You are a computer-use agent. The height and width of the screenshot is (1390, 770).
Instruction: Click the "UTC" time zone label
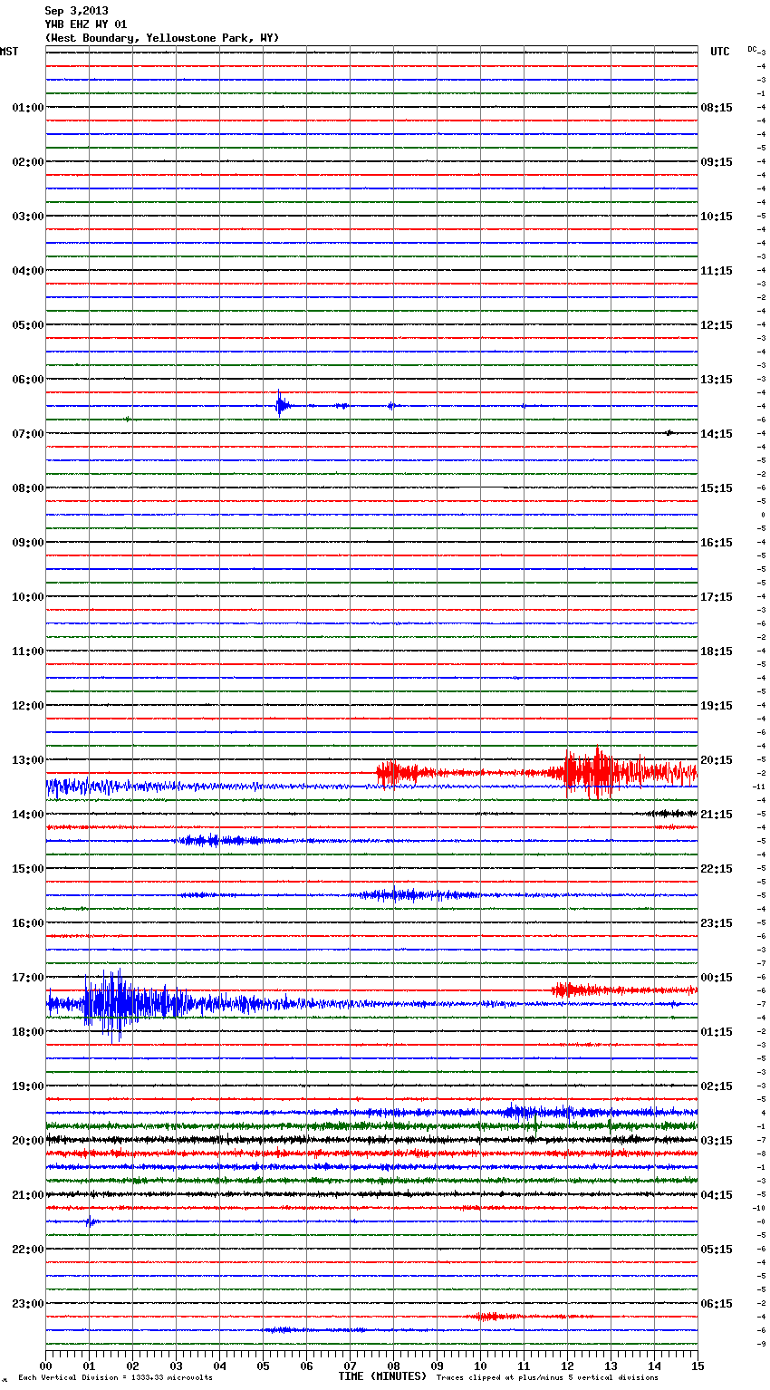[720, 52]
